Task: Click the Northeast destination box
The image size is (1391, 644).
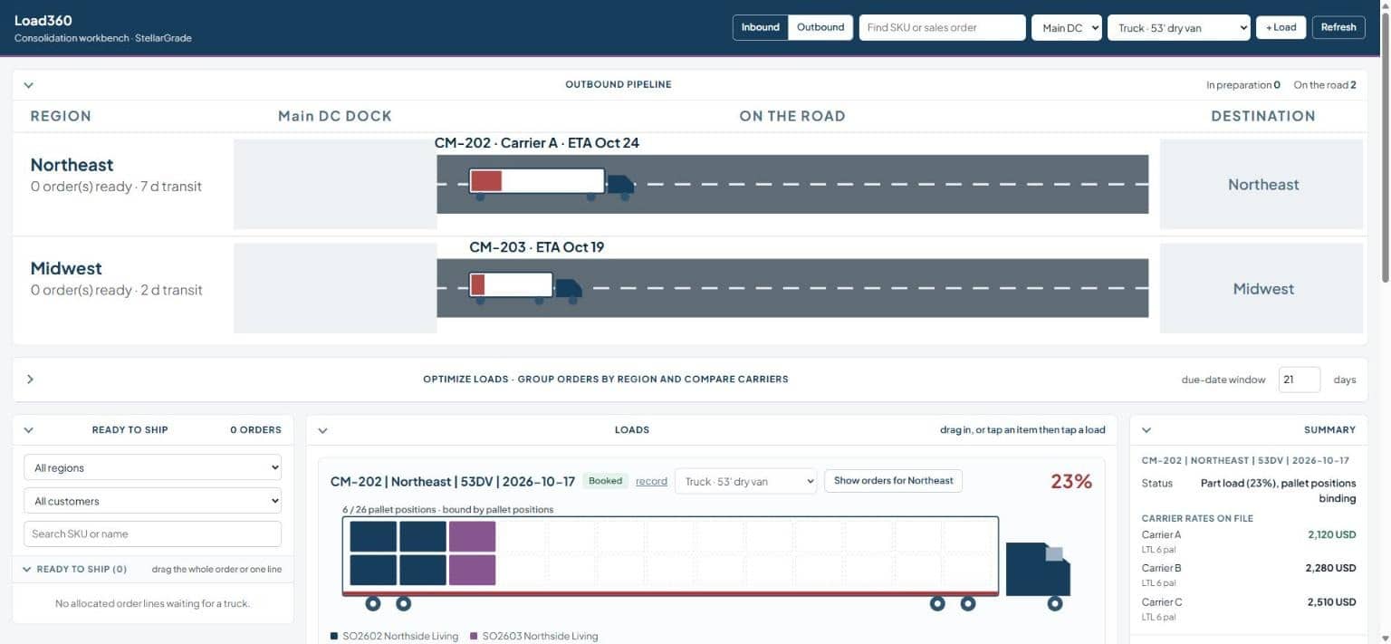Action: pyautogui.click(x=1261, y=184)
